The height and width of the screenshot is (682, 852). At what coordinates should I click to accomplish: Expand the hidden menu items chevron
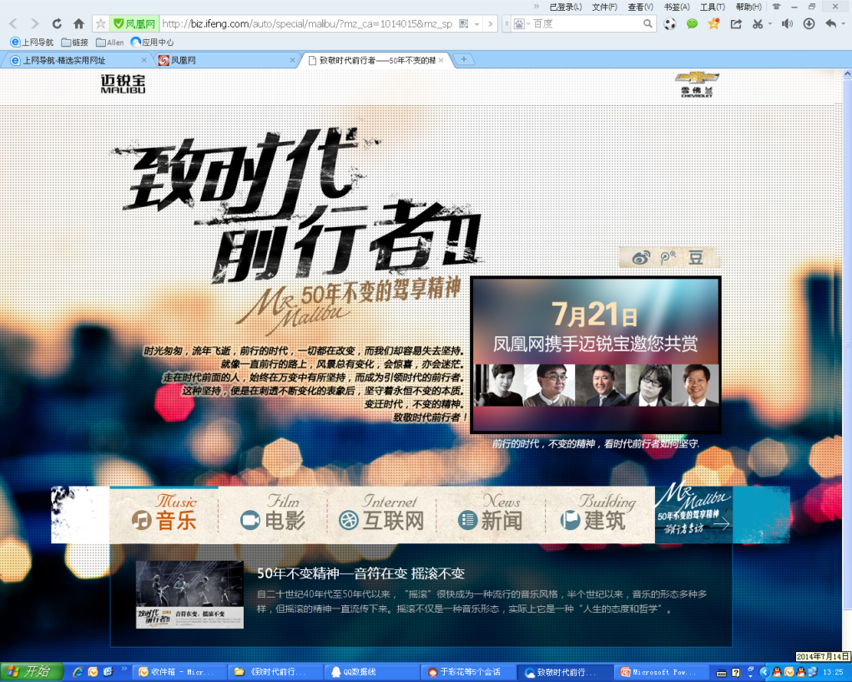(x=537, y=7)
